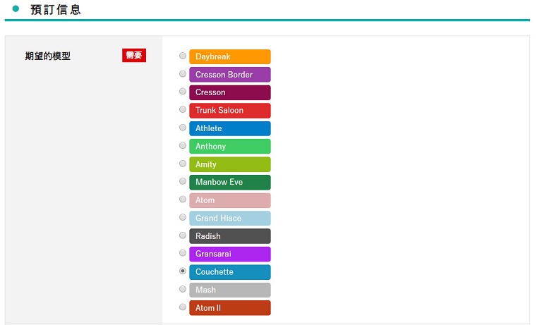Viewport: 542px width, 325px height.
Task: Choose the Atom II radio option
Action: pyautogui.click(x=183, y=307)
